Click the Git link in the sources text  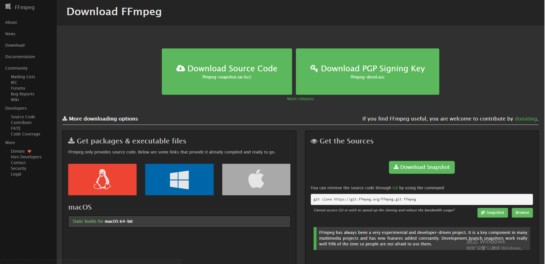pyautogui.click(x=395, y=188)
